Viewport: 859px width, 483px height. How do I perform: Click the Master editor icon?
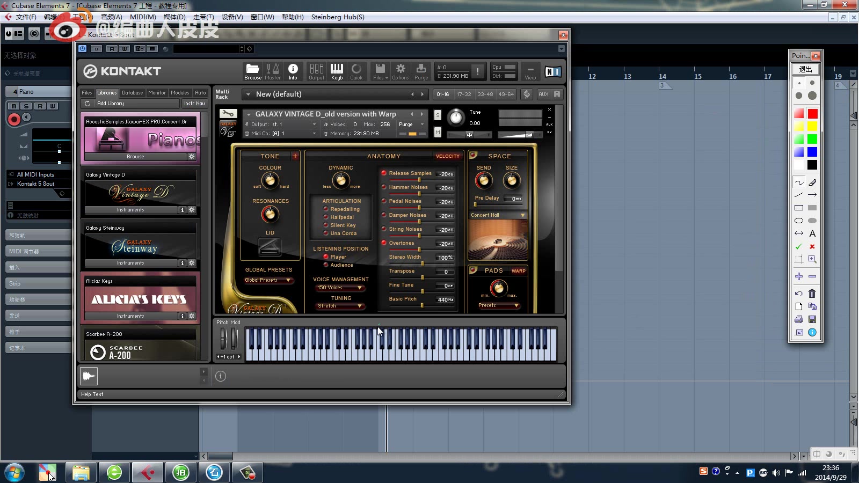tap(273, 71)
